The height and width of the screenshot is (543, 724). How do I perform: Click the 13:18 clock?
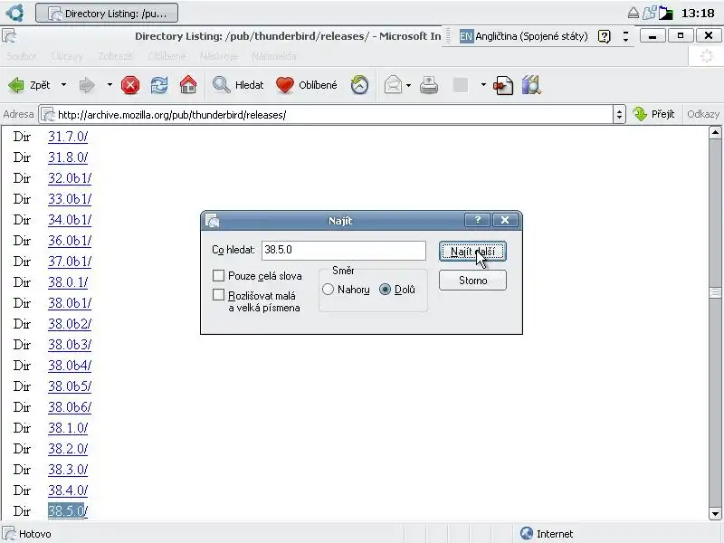tap(698, 13)
